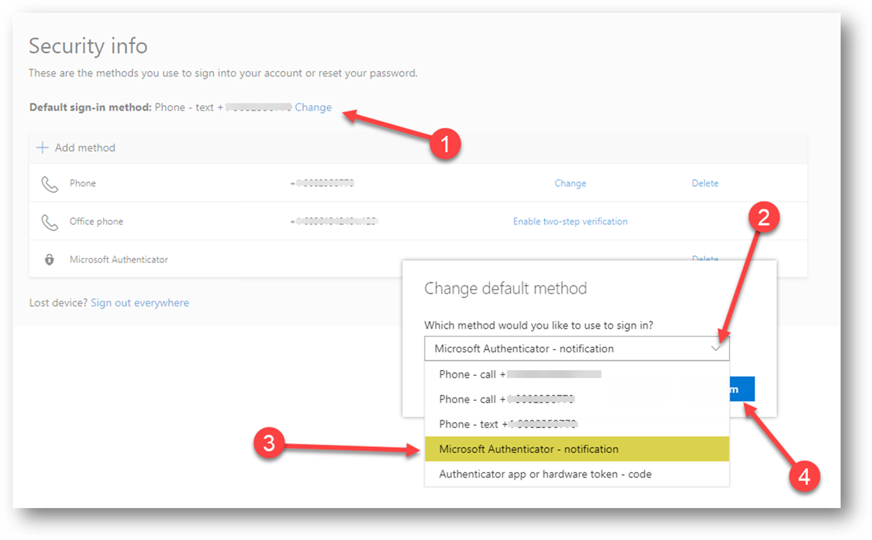Click the Default sign-in method label
Screen dimensions: 872x540
tap(91, 107)
